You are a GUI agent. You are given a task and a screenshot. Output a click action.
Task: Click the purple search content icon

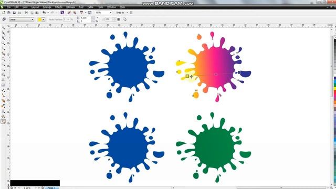click(x=62, y=13)
